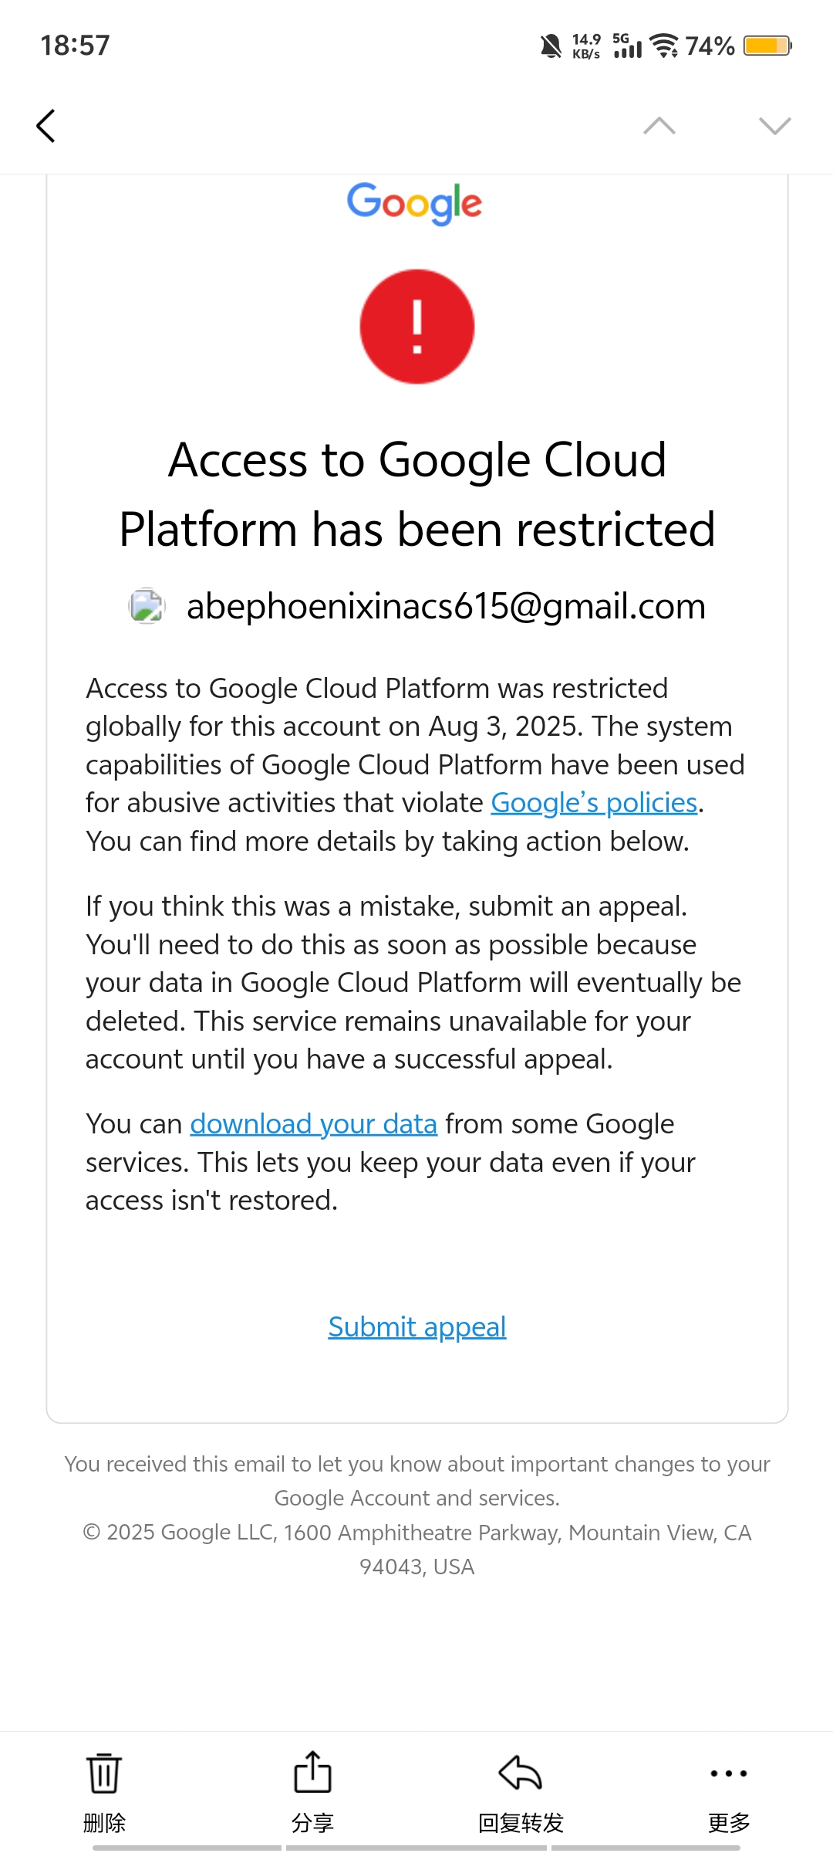Image resolution: width=833 pixels, height=1853 pixels.
Task: Open the Google's policies link
Action: pyautogui.click(x=594, y=803)
